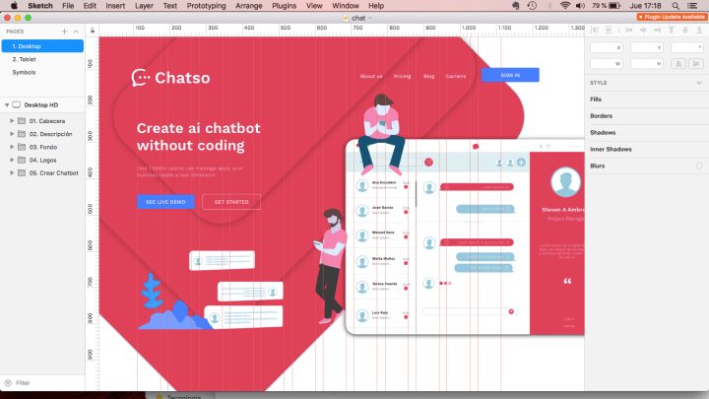This screenshot has width=709, height=399.
Task: Open the Notification Center icon
Action: (x=692, y=6)
